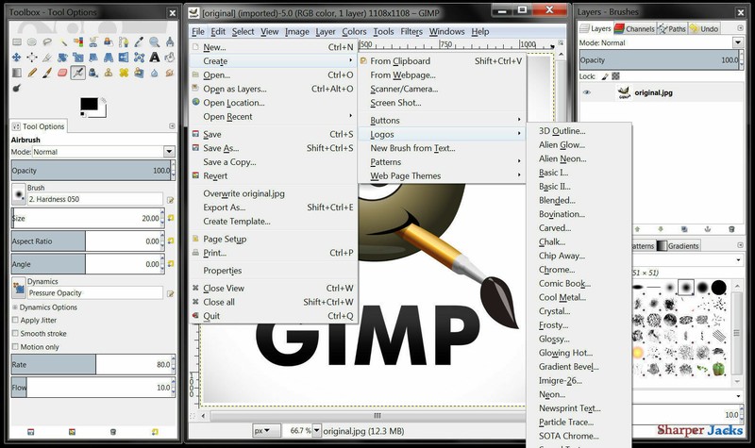
Task: Expand Dynamics Options section
Action: [15, 307]
